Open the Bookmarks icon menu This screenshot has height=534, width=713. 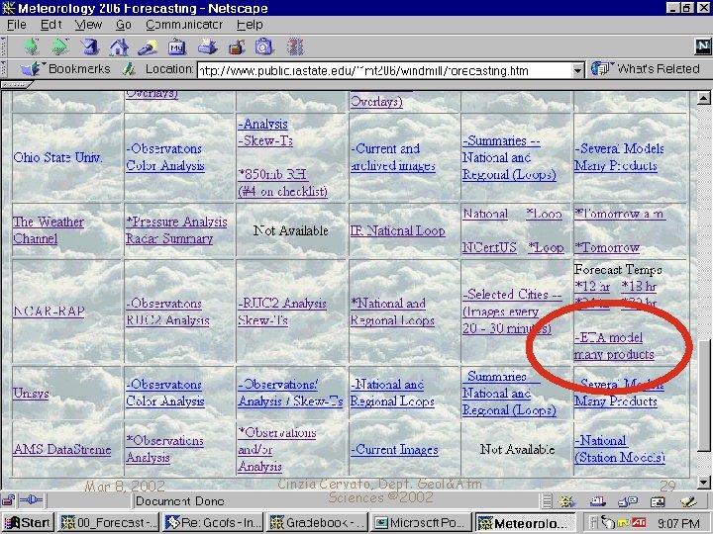31,69
